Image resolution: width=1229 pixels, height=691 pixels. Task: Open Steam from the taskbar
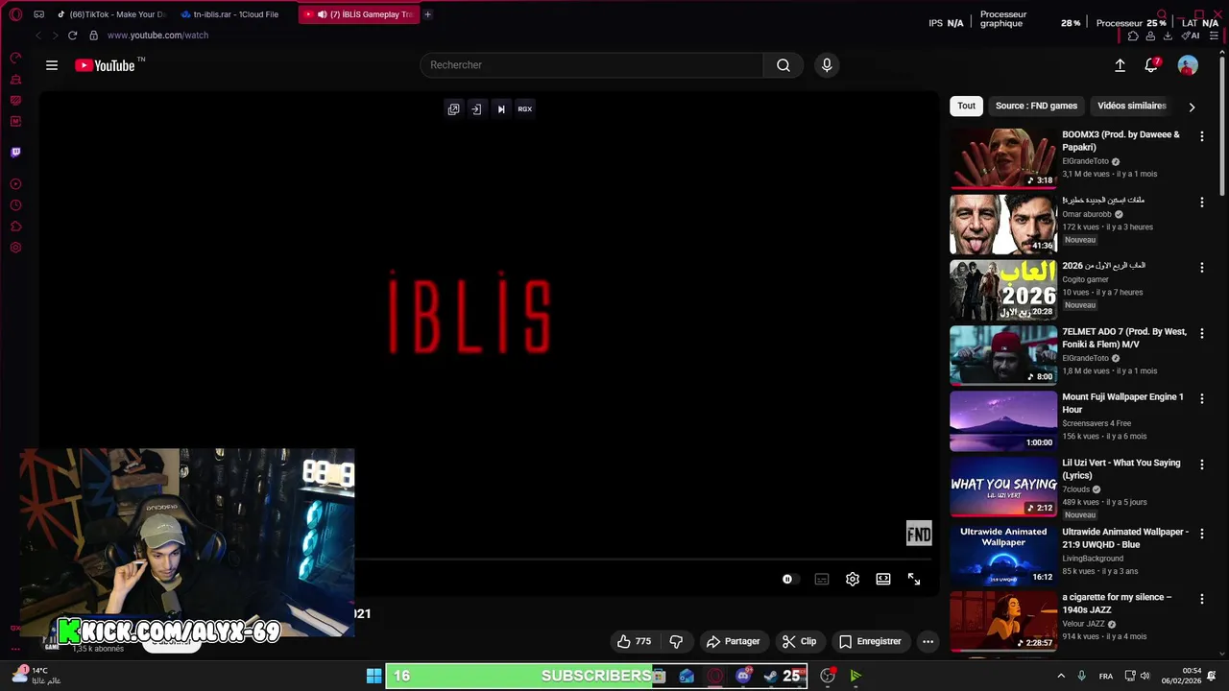point(770,676)
